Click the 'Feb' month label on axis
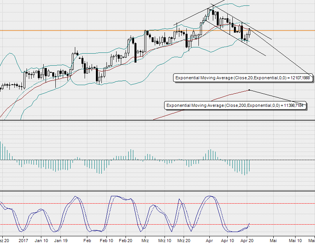Image resolution: width=315 pixels, height=246 pixels. tap(87, 241)
